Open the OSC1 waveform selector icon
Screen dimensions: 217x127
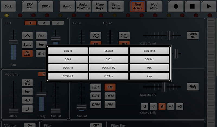96,36
